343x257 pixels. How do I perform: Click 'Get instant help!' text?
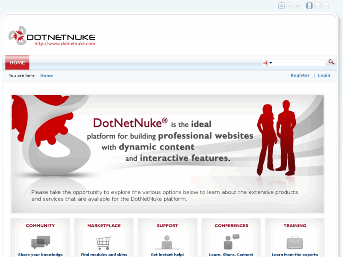click(x=167, y=255)
